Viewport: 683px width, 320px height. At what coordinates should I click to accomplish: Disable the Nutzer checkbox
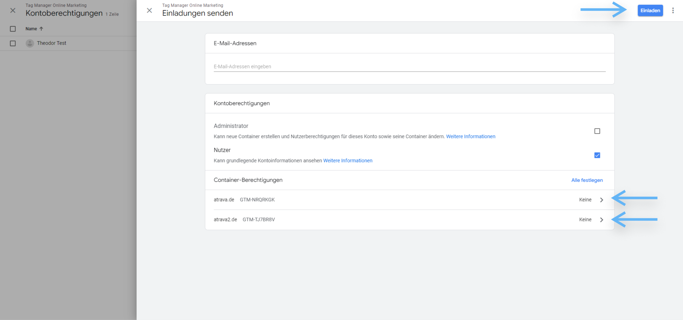point(597,155)
